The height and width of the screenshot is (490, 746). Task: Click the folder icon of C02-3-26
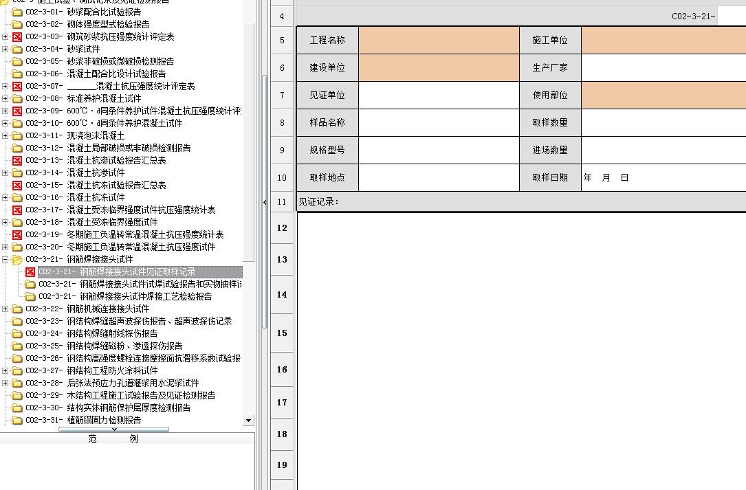click(17, 359)
